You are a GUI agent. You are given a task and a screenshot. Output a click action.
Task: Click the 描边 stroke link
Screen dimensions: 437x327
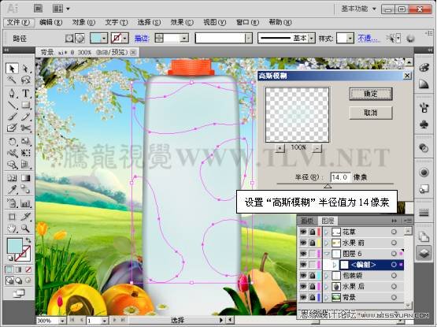tap(143, 39)
